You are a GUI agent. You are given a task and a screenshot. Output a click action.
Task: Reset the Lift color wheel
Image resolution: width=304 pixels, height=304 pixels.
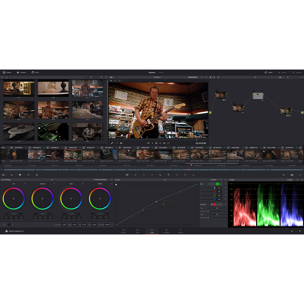(25, 184)
